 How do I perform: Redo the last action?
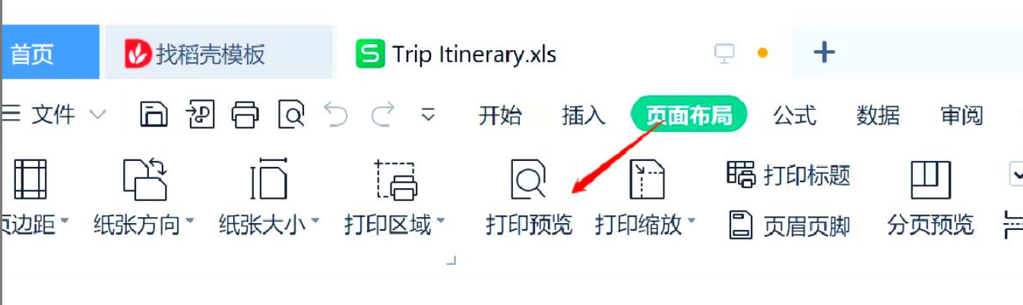[x=382, y=115]
